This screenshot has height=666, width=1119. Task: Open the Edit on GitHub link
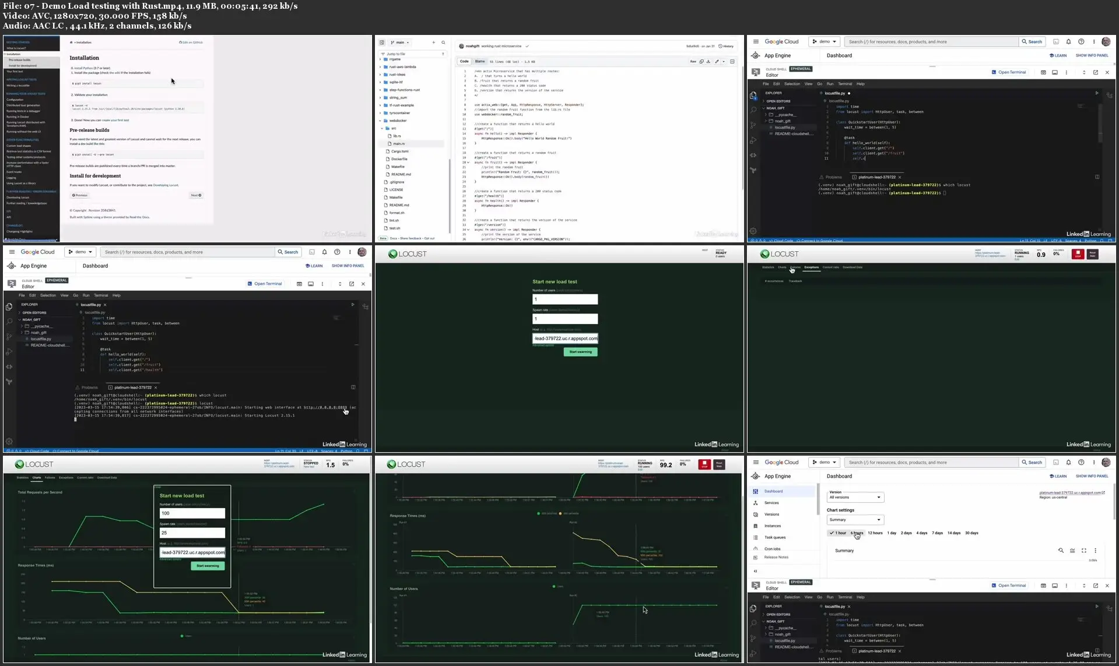click(191, 43)
